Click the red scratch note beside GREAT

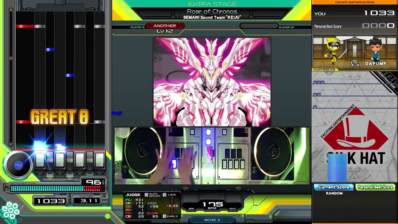point(23,122)
